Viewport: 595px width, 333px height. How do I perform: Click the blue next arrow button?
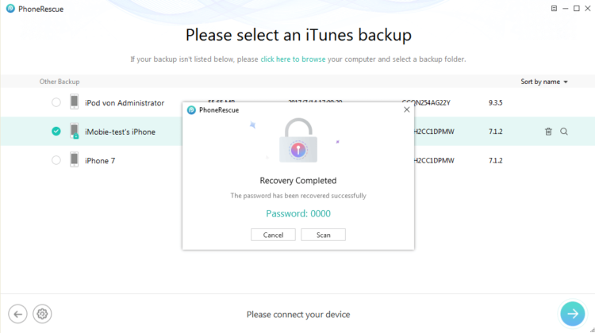(x=573, y=314)
